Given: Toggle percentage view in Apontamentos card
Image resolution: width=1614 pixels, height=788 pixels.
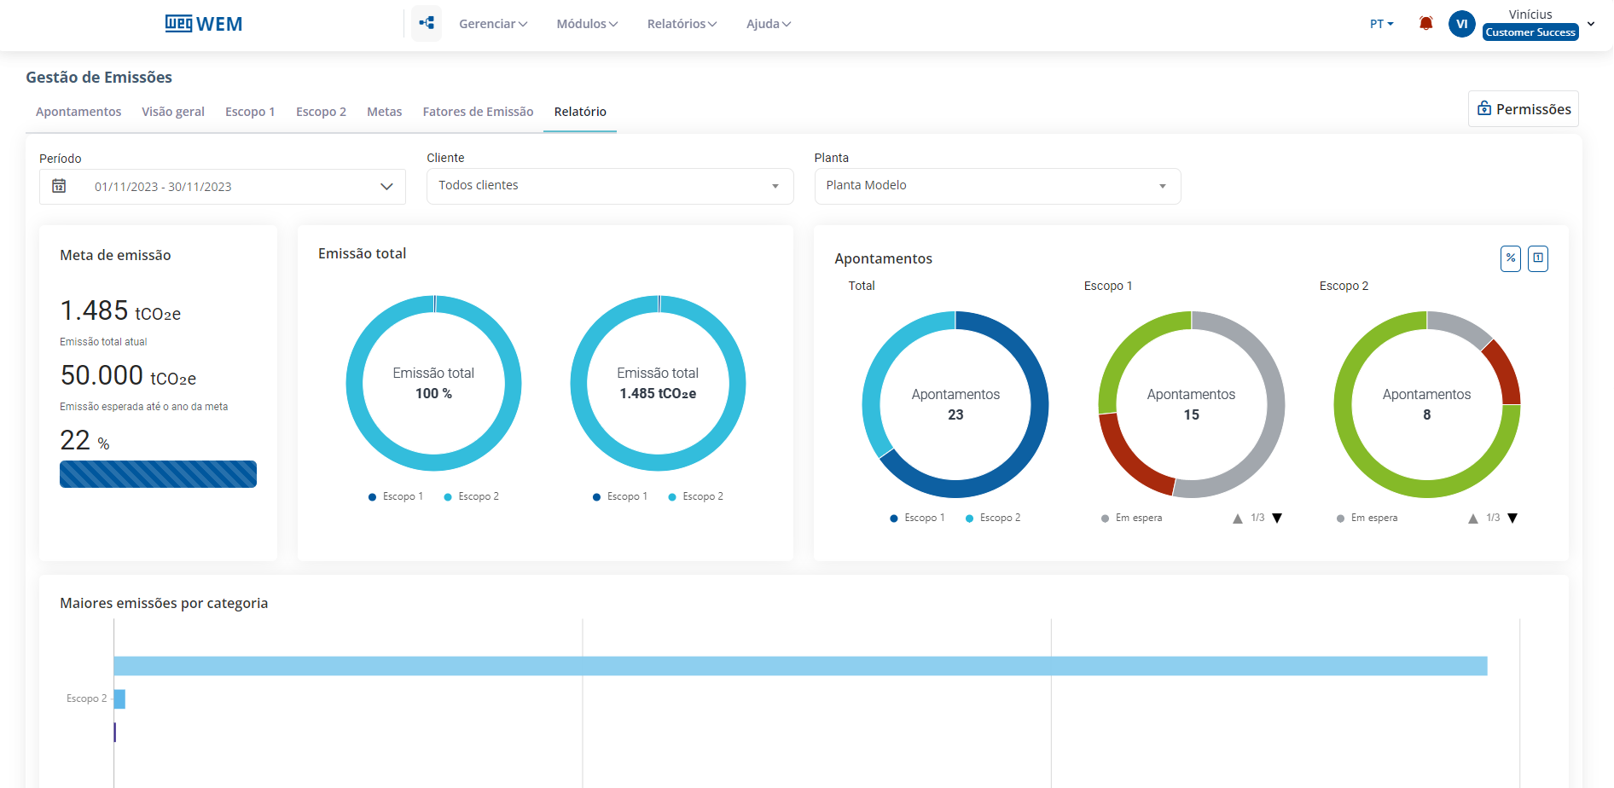Looking at the screenshot, I should click(1510, 258).
